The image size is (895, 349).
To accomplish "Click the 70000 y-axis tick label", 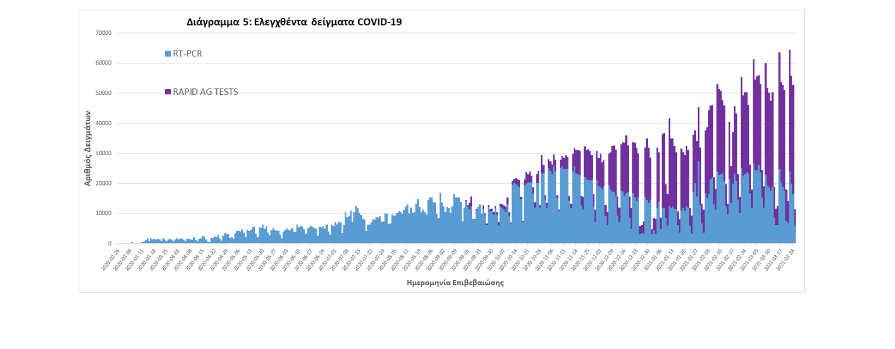I will click(103, 33).
